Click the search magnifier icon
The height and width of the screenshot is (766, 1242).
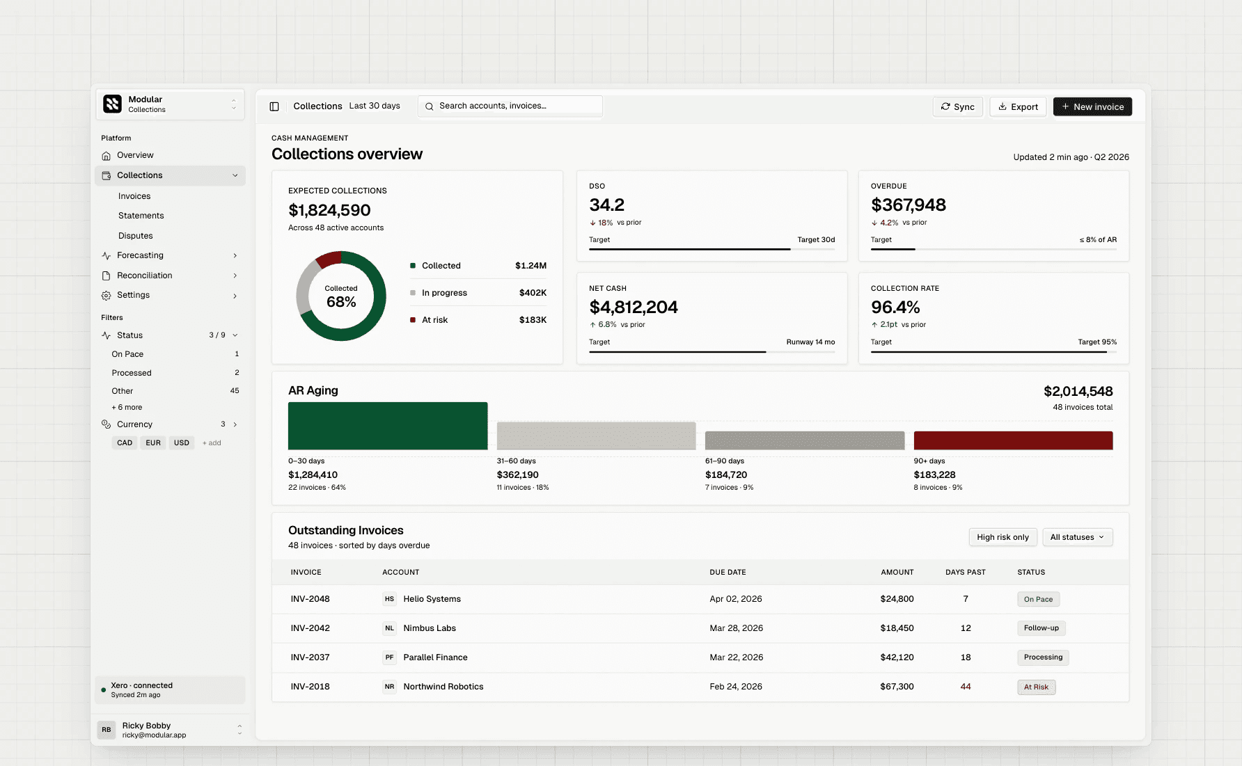tap(430, 106)
